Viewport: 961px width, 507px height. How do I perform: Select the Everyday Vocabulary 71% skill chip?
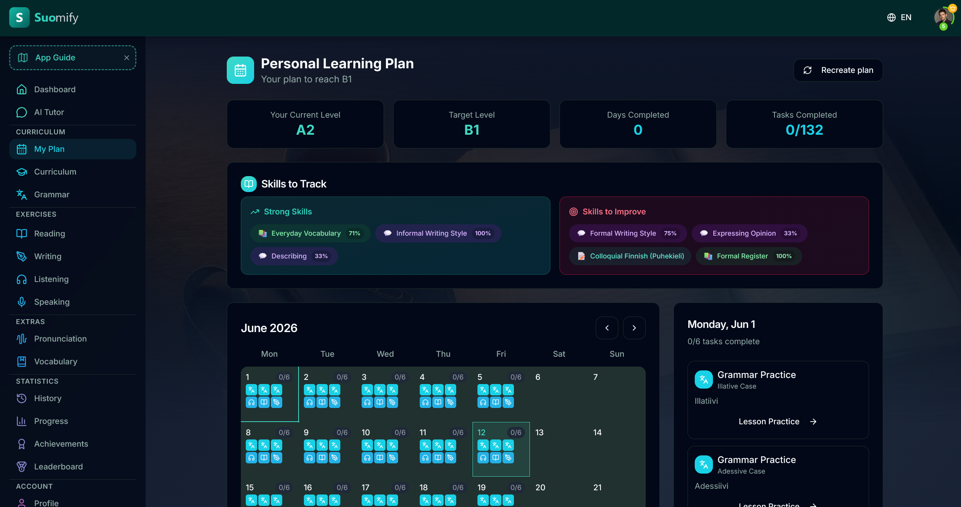(310, 233)
